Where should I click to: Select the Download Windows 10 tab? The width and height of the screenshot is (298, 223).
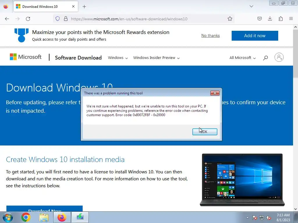[46, 6]
